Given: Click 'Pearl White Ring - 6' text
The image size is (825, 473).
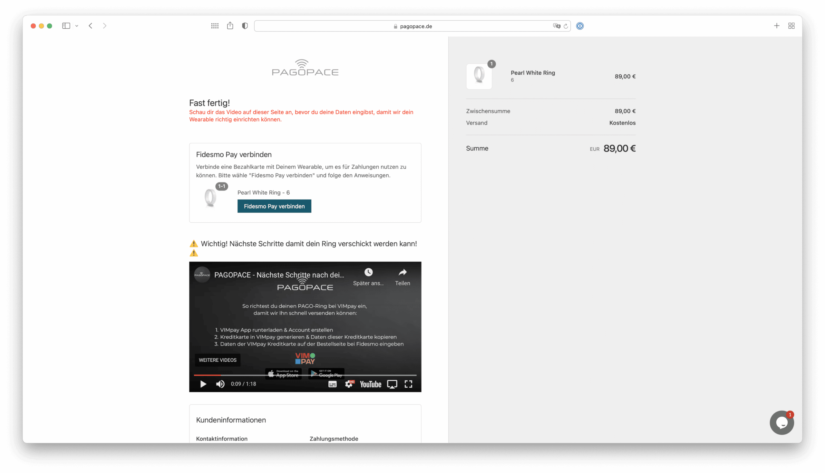Looking at the screenshot, I should click(264, 193).
